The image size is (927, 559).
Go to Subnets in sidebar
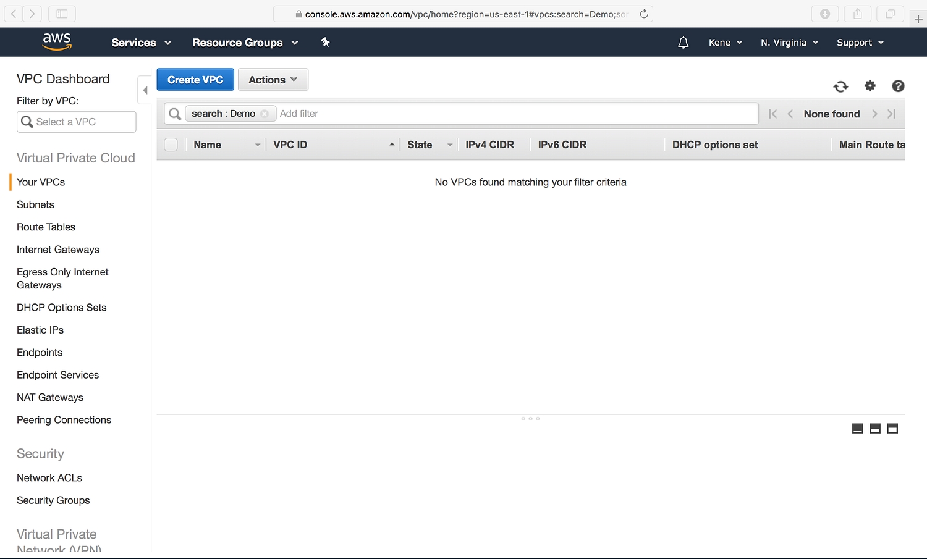point(35,204)
